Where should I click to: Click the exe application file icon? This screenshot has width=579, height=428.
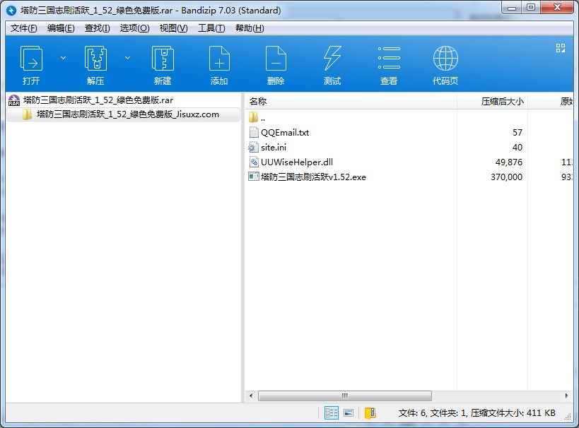[253, 177]
